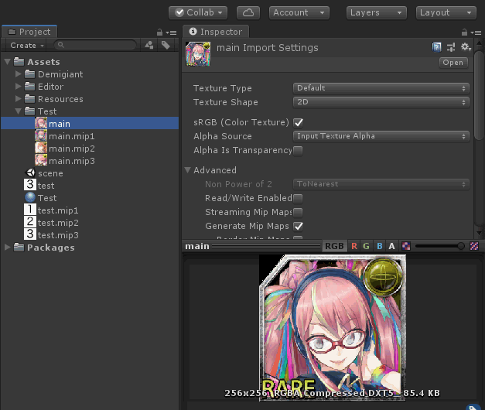Click the large mip level icon right of slider
This screenshot has width=485, height=410.
(x=474, y=246)
